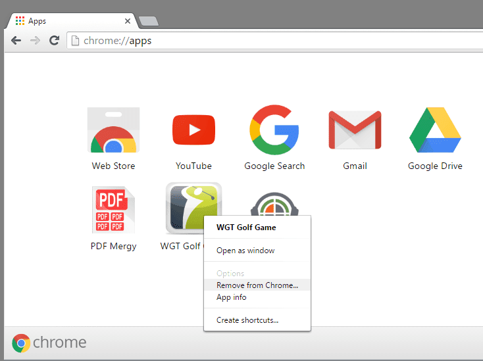Open the PDF Mergy app icon

[113, 210]
